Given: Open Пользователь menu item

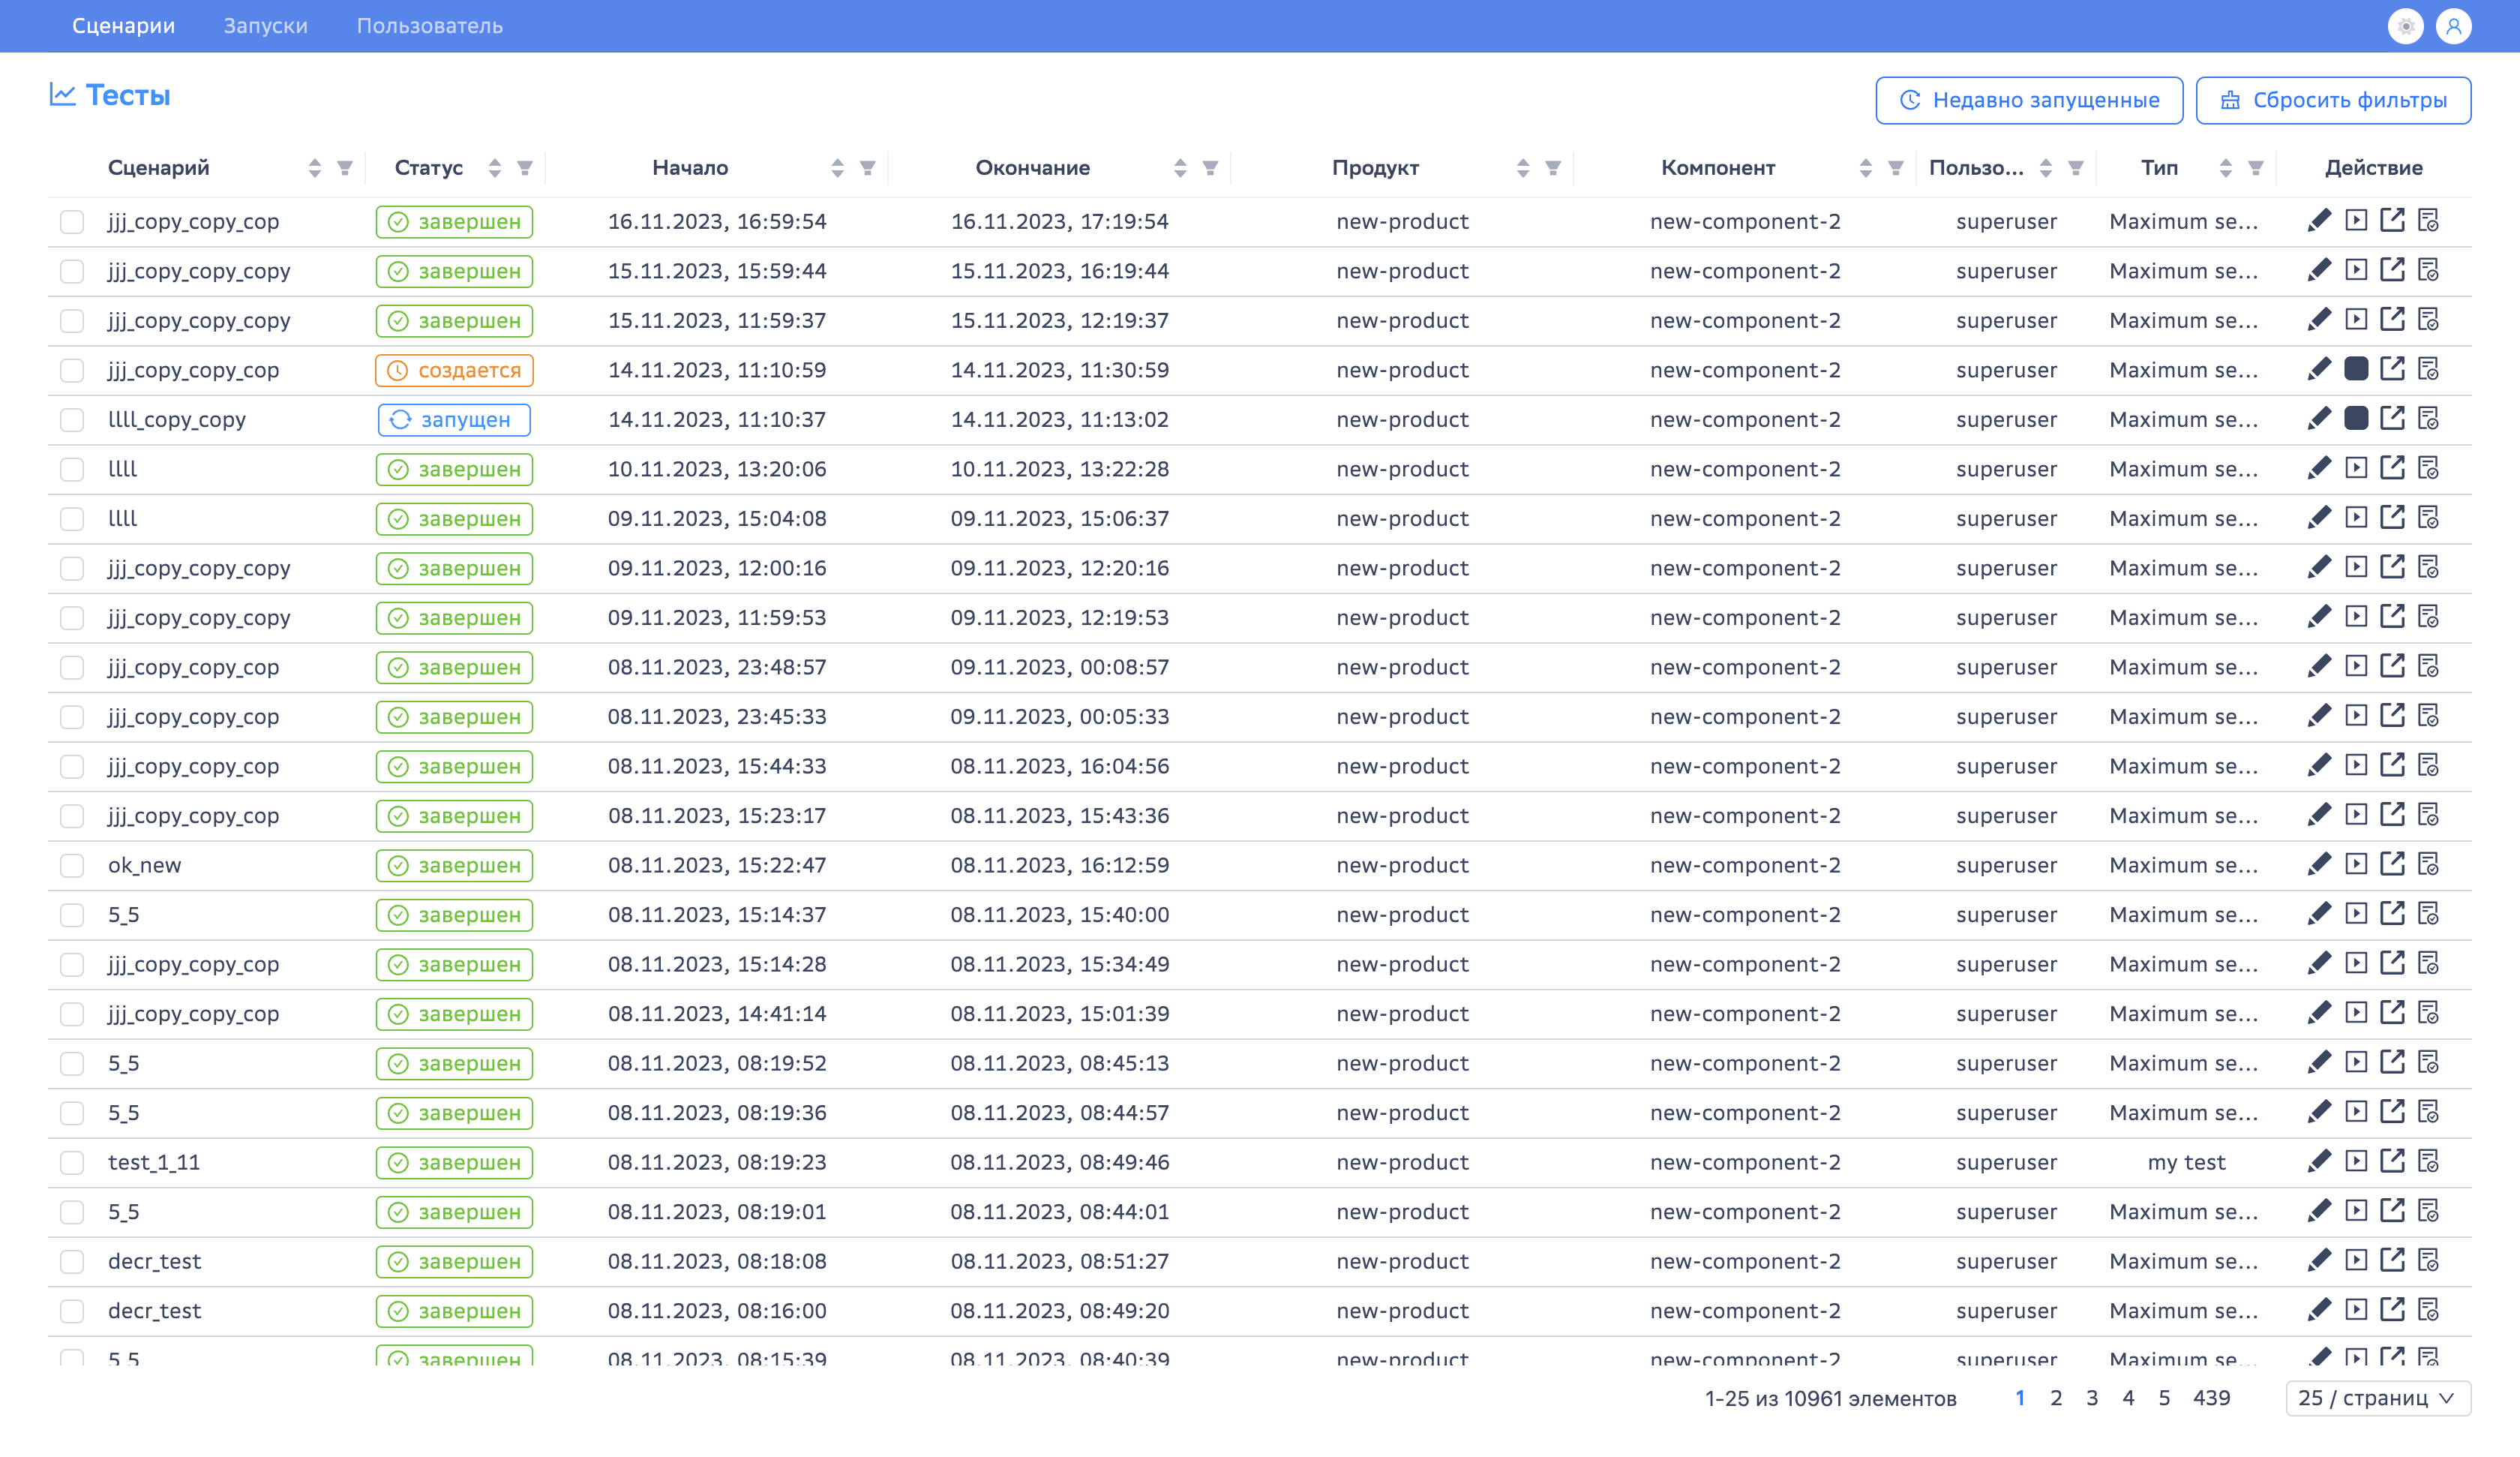Looking at the screenshot, I should pos(430,26).
